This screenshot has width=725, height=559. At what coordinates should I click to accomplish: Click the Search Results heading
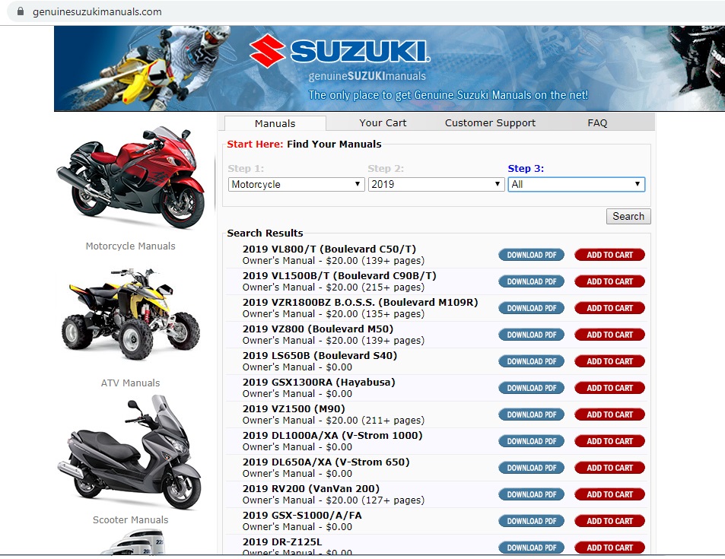265,233
